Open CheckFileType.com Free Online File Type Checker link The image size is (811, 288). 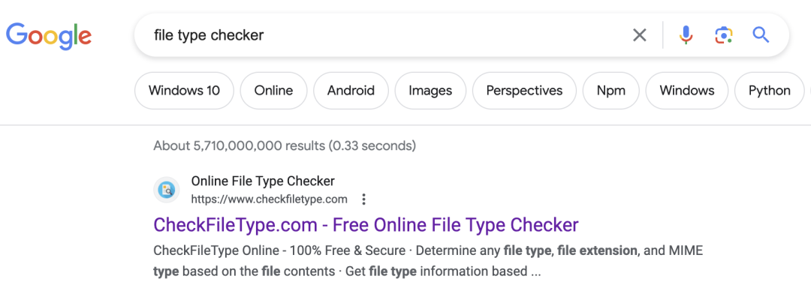tap(366, 225)
